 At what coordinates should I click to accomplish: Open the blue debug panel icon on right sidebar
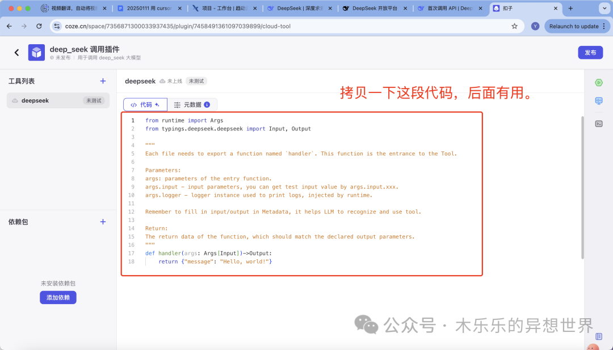[599, 101]
